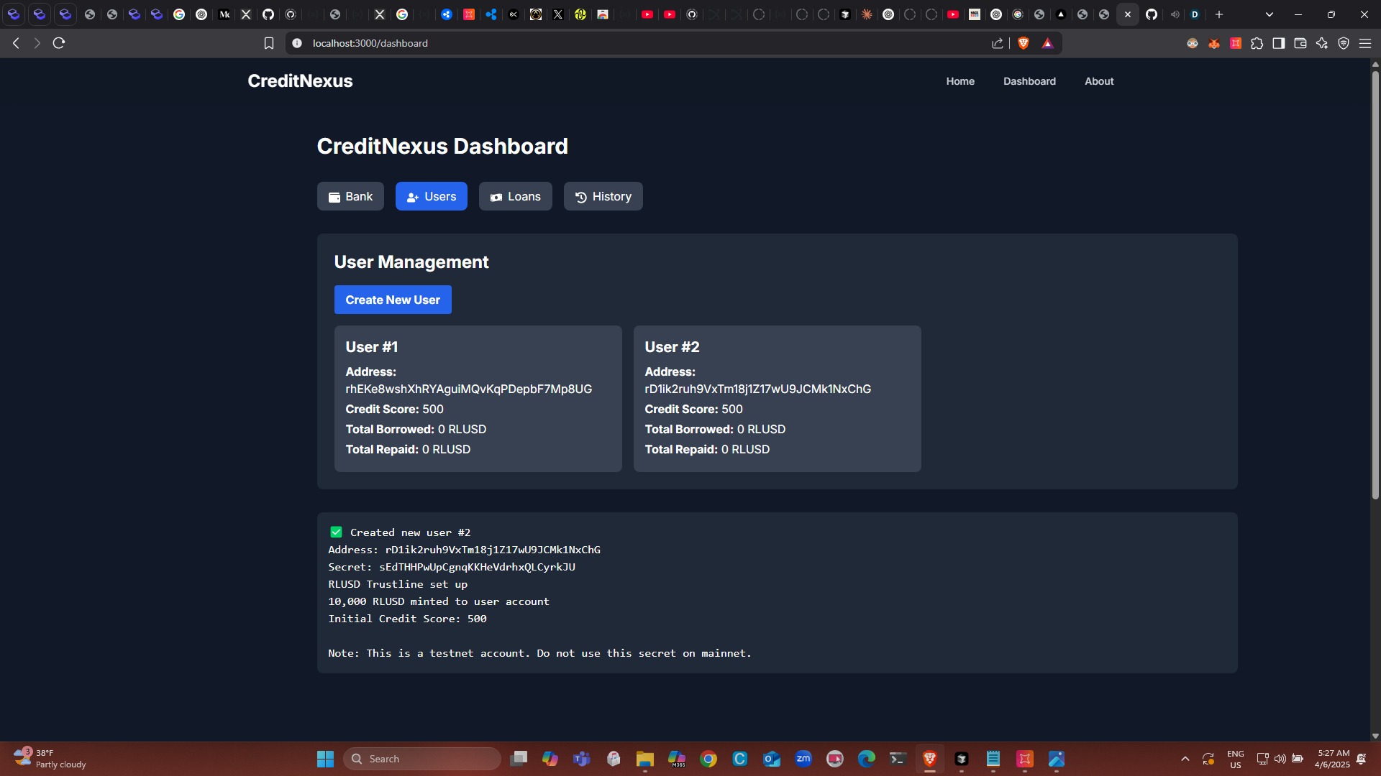The height and width of the screenshot is (776, 1381).
Task: Switch to the Loans tab
Action: tap(515, 196)
